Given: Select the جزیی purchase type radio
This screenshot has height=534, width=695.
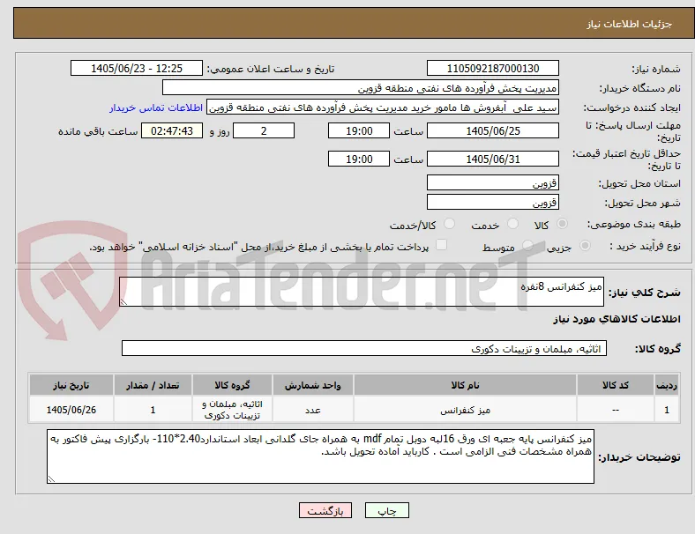Looking at the screenshot, I should [x=585, y=245].
